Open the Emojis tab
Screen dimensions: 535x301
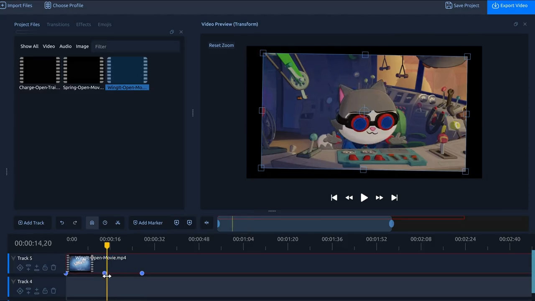pyautogui.click(x=104, y=24)
